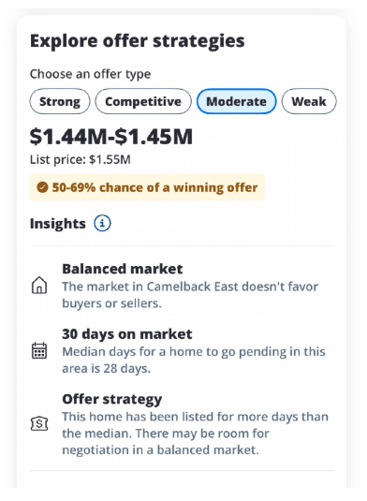Select the Competitive offer type

tap(143, 102)
